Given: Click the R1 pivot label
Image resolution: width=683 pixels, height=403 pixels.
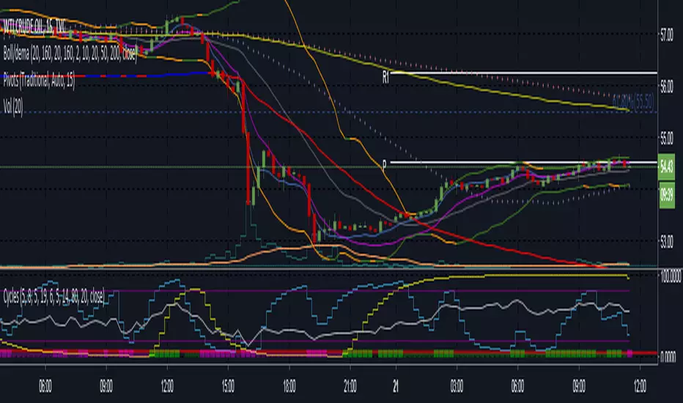Looking at the screenshot, I should 385,78.
